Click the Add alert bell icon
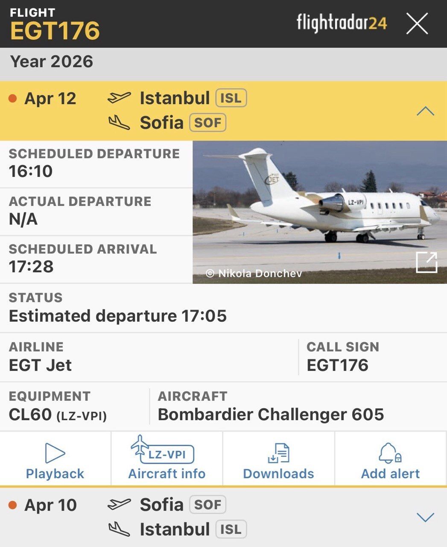 click(x=390, y=454)
